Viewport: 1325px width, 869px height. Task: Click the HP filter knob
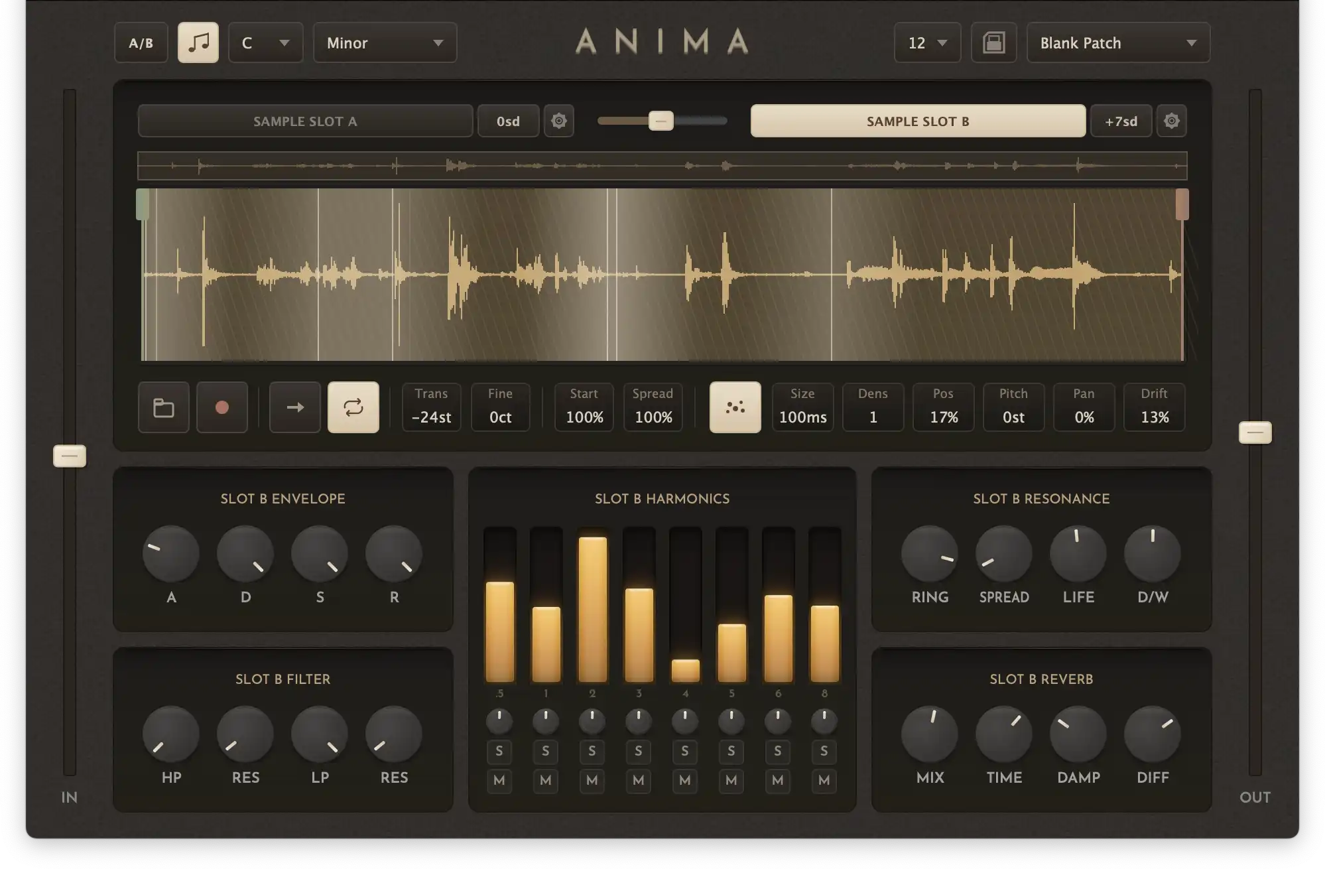171,734
